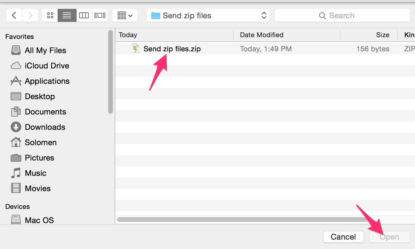Click the zip file icon in list
The width and height of the screenshot is (415, 249).
coord(135,48)
